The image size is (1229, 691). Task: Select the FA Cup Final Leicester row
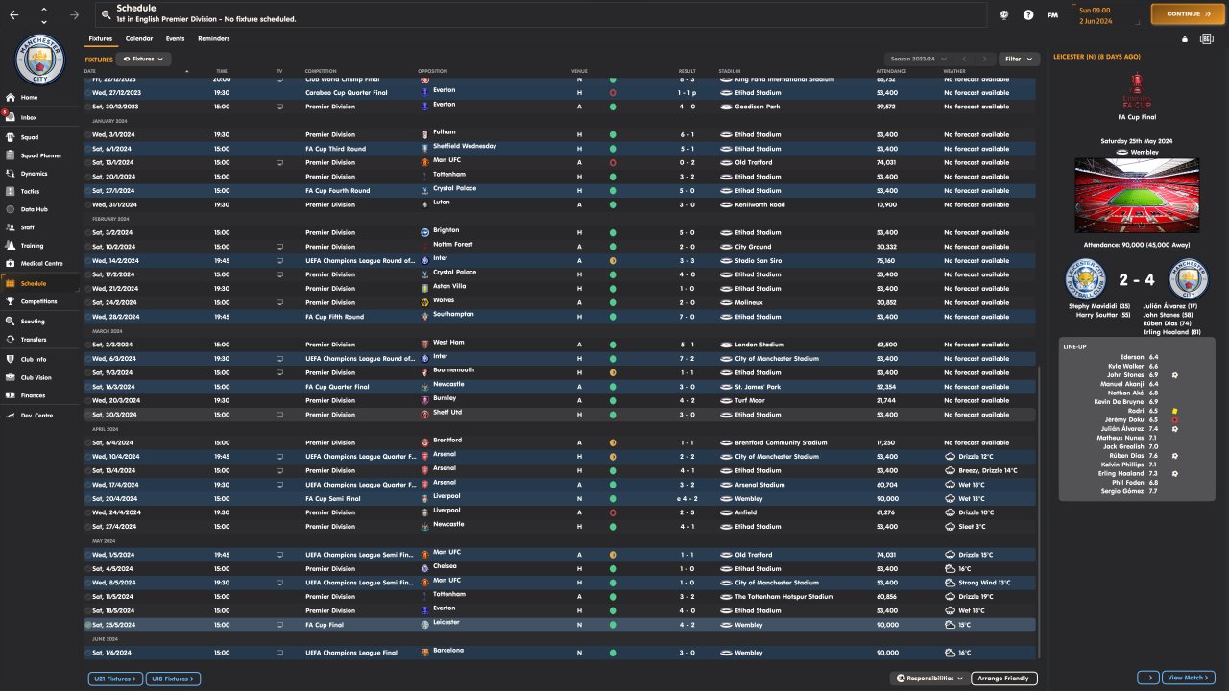560,625
